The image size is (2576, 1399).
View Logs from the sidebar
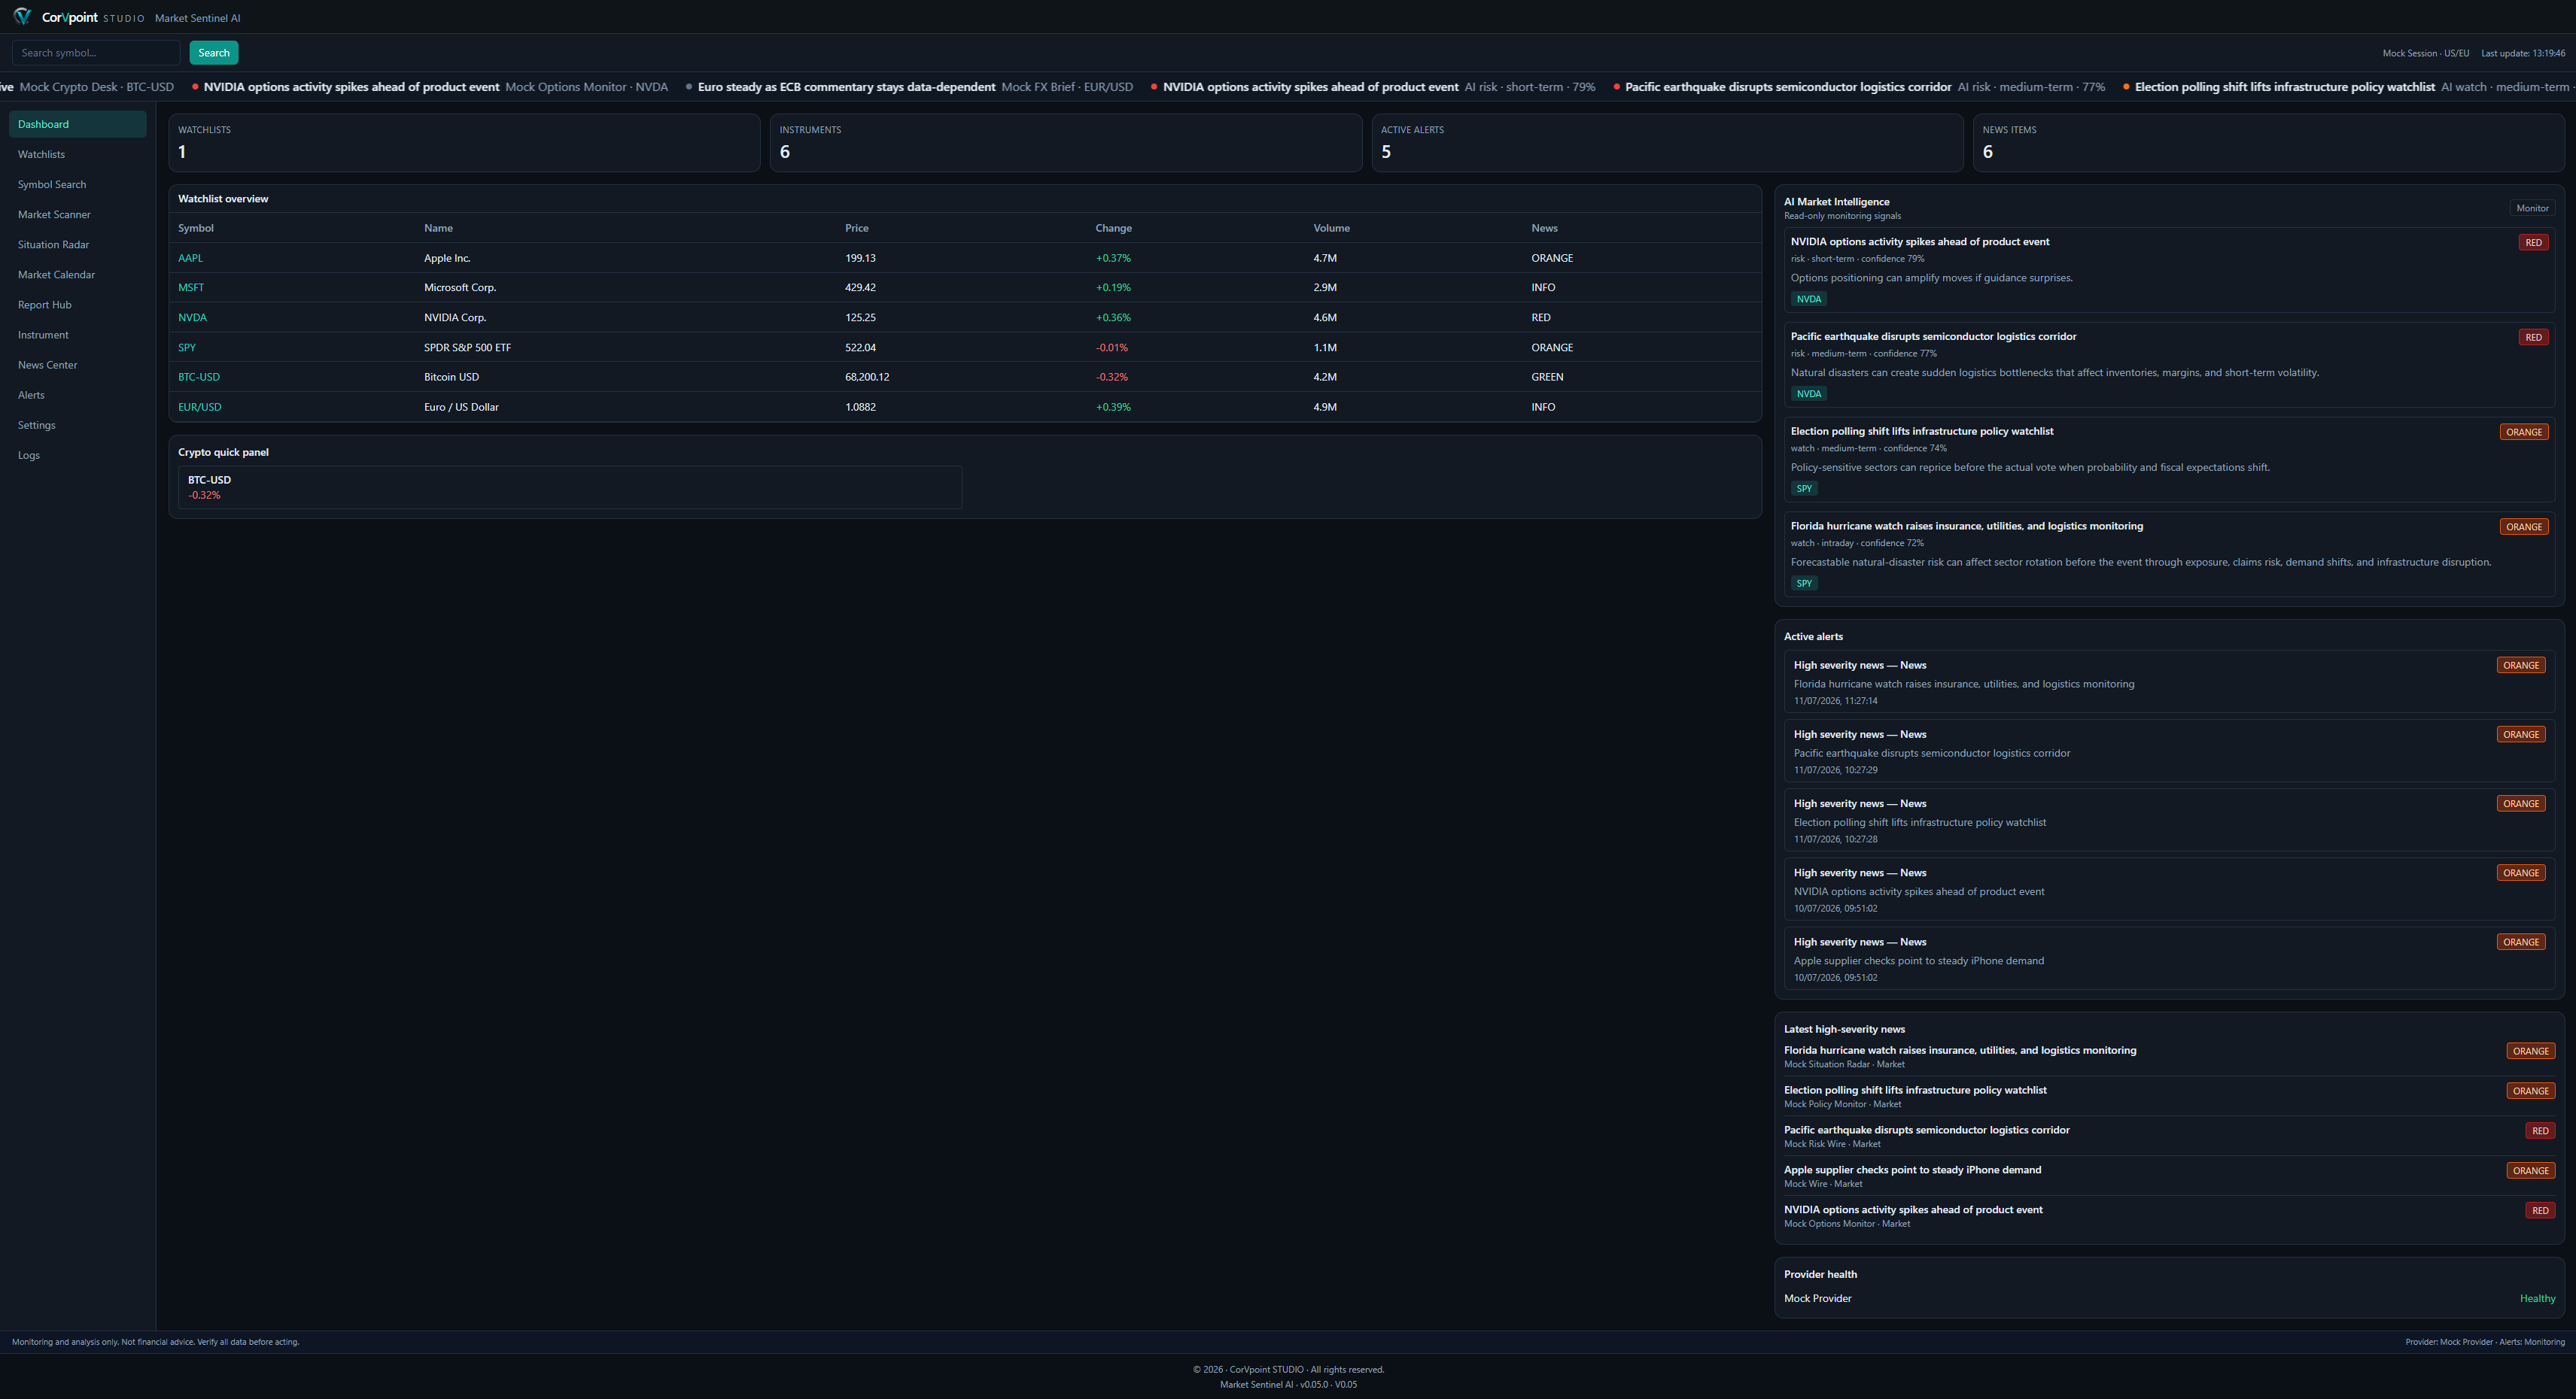78,454
